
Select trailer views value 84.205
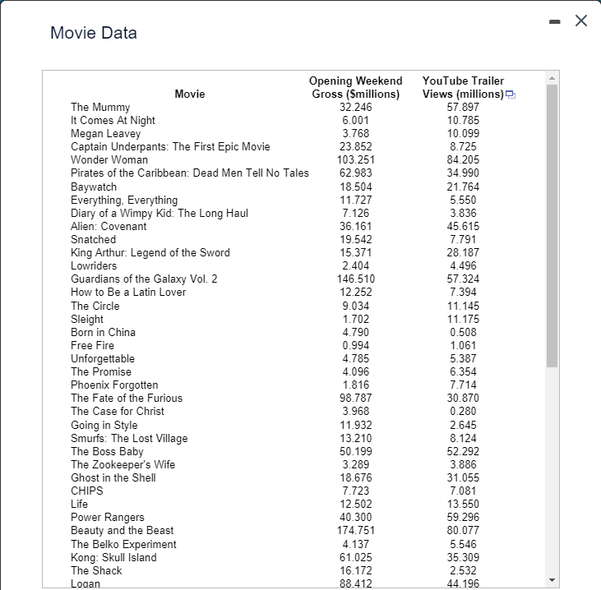pyautogui.click(x=463, y=159)
